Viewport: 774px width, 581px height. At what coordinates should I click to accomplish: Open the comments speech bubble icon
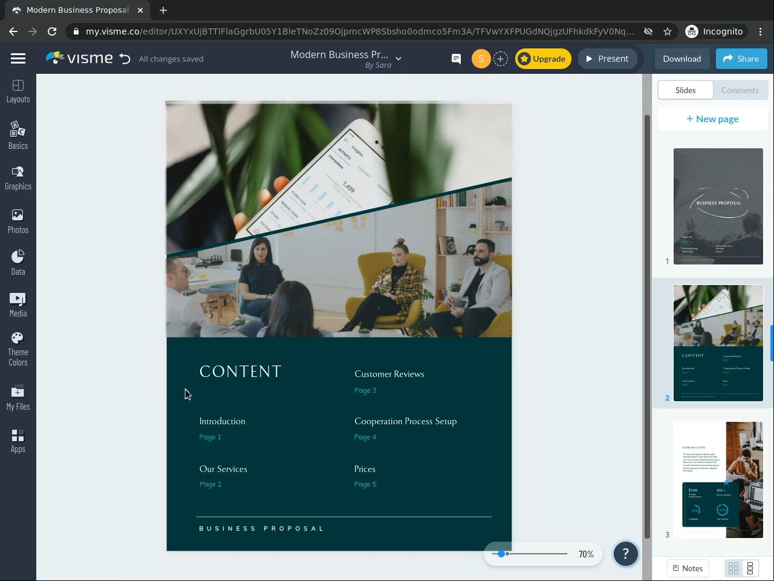click(457, 59)
